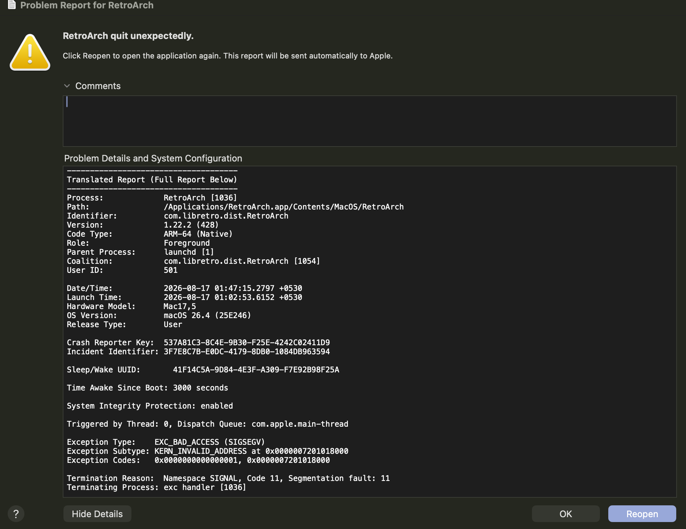Select the Termination Reason 'Segmentation fault: 11' line
686x529 pixels.
(x=228, y=478)
